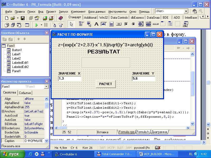Switch to Formula.h editor tab

(x=143, y=132)
